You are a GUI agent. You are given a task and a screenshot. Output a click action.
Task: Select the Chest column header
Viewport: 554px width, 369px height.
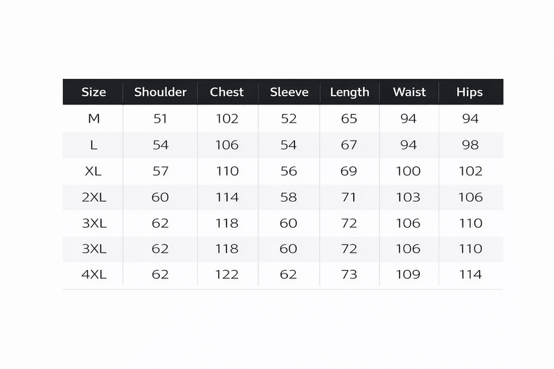click(227, 92)
